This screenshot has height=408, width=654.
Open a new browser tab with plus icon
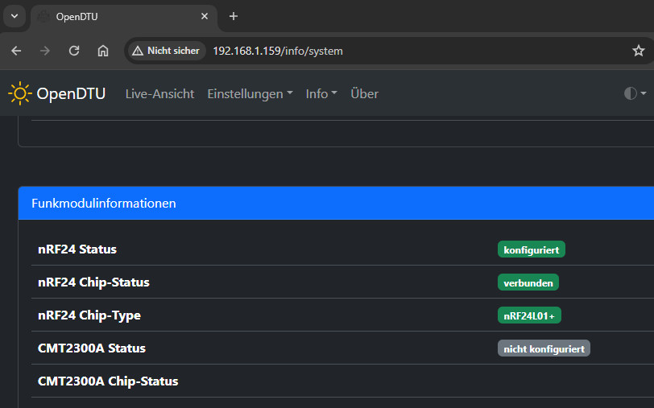pos(234,16)
